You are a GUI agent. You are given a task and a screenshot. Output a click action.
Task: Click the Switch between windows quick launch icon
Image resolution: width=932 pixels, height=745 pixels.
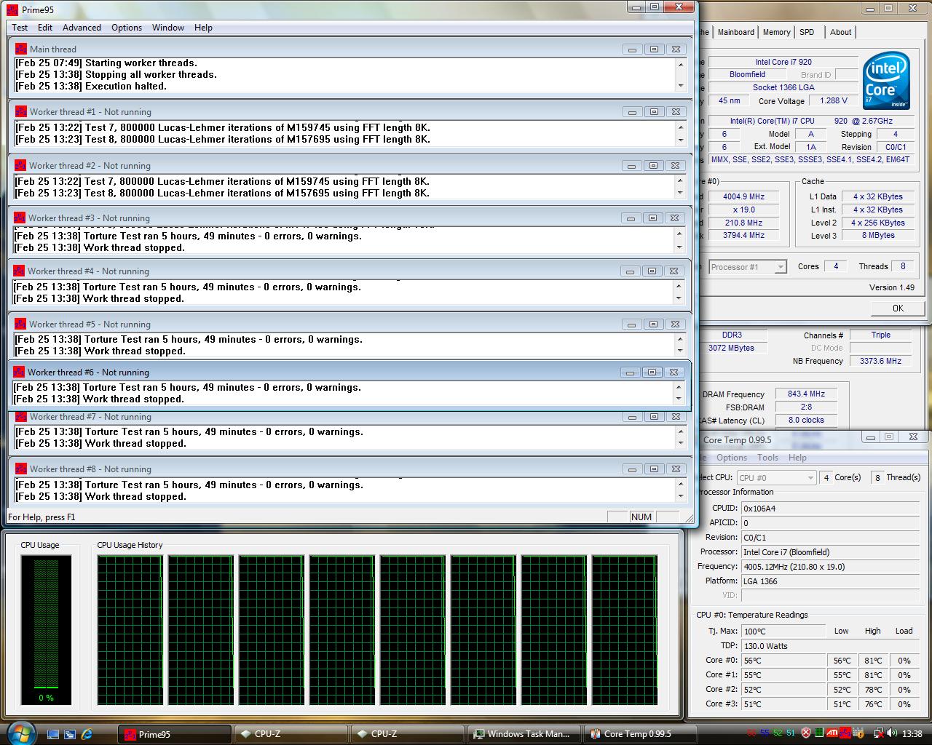(x=70, y=734)
